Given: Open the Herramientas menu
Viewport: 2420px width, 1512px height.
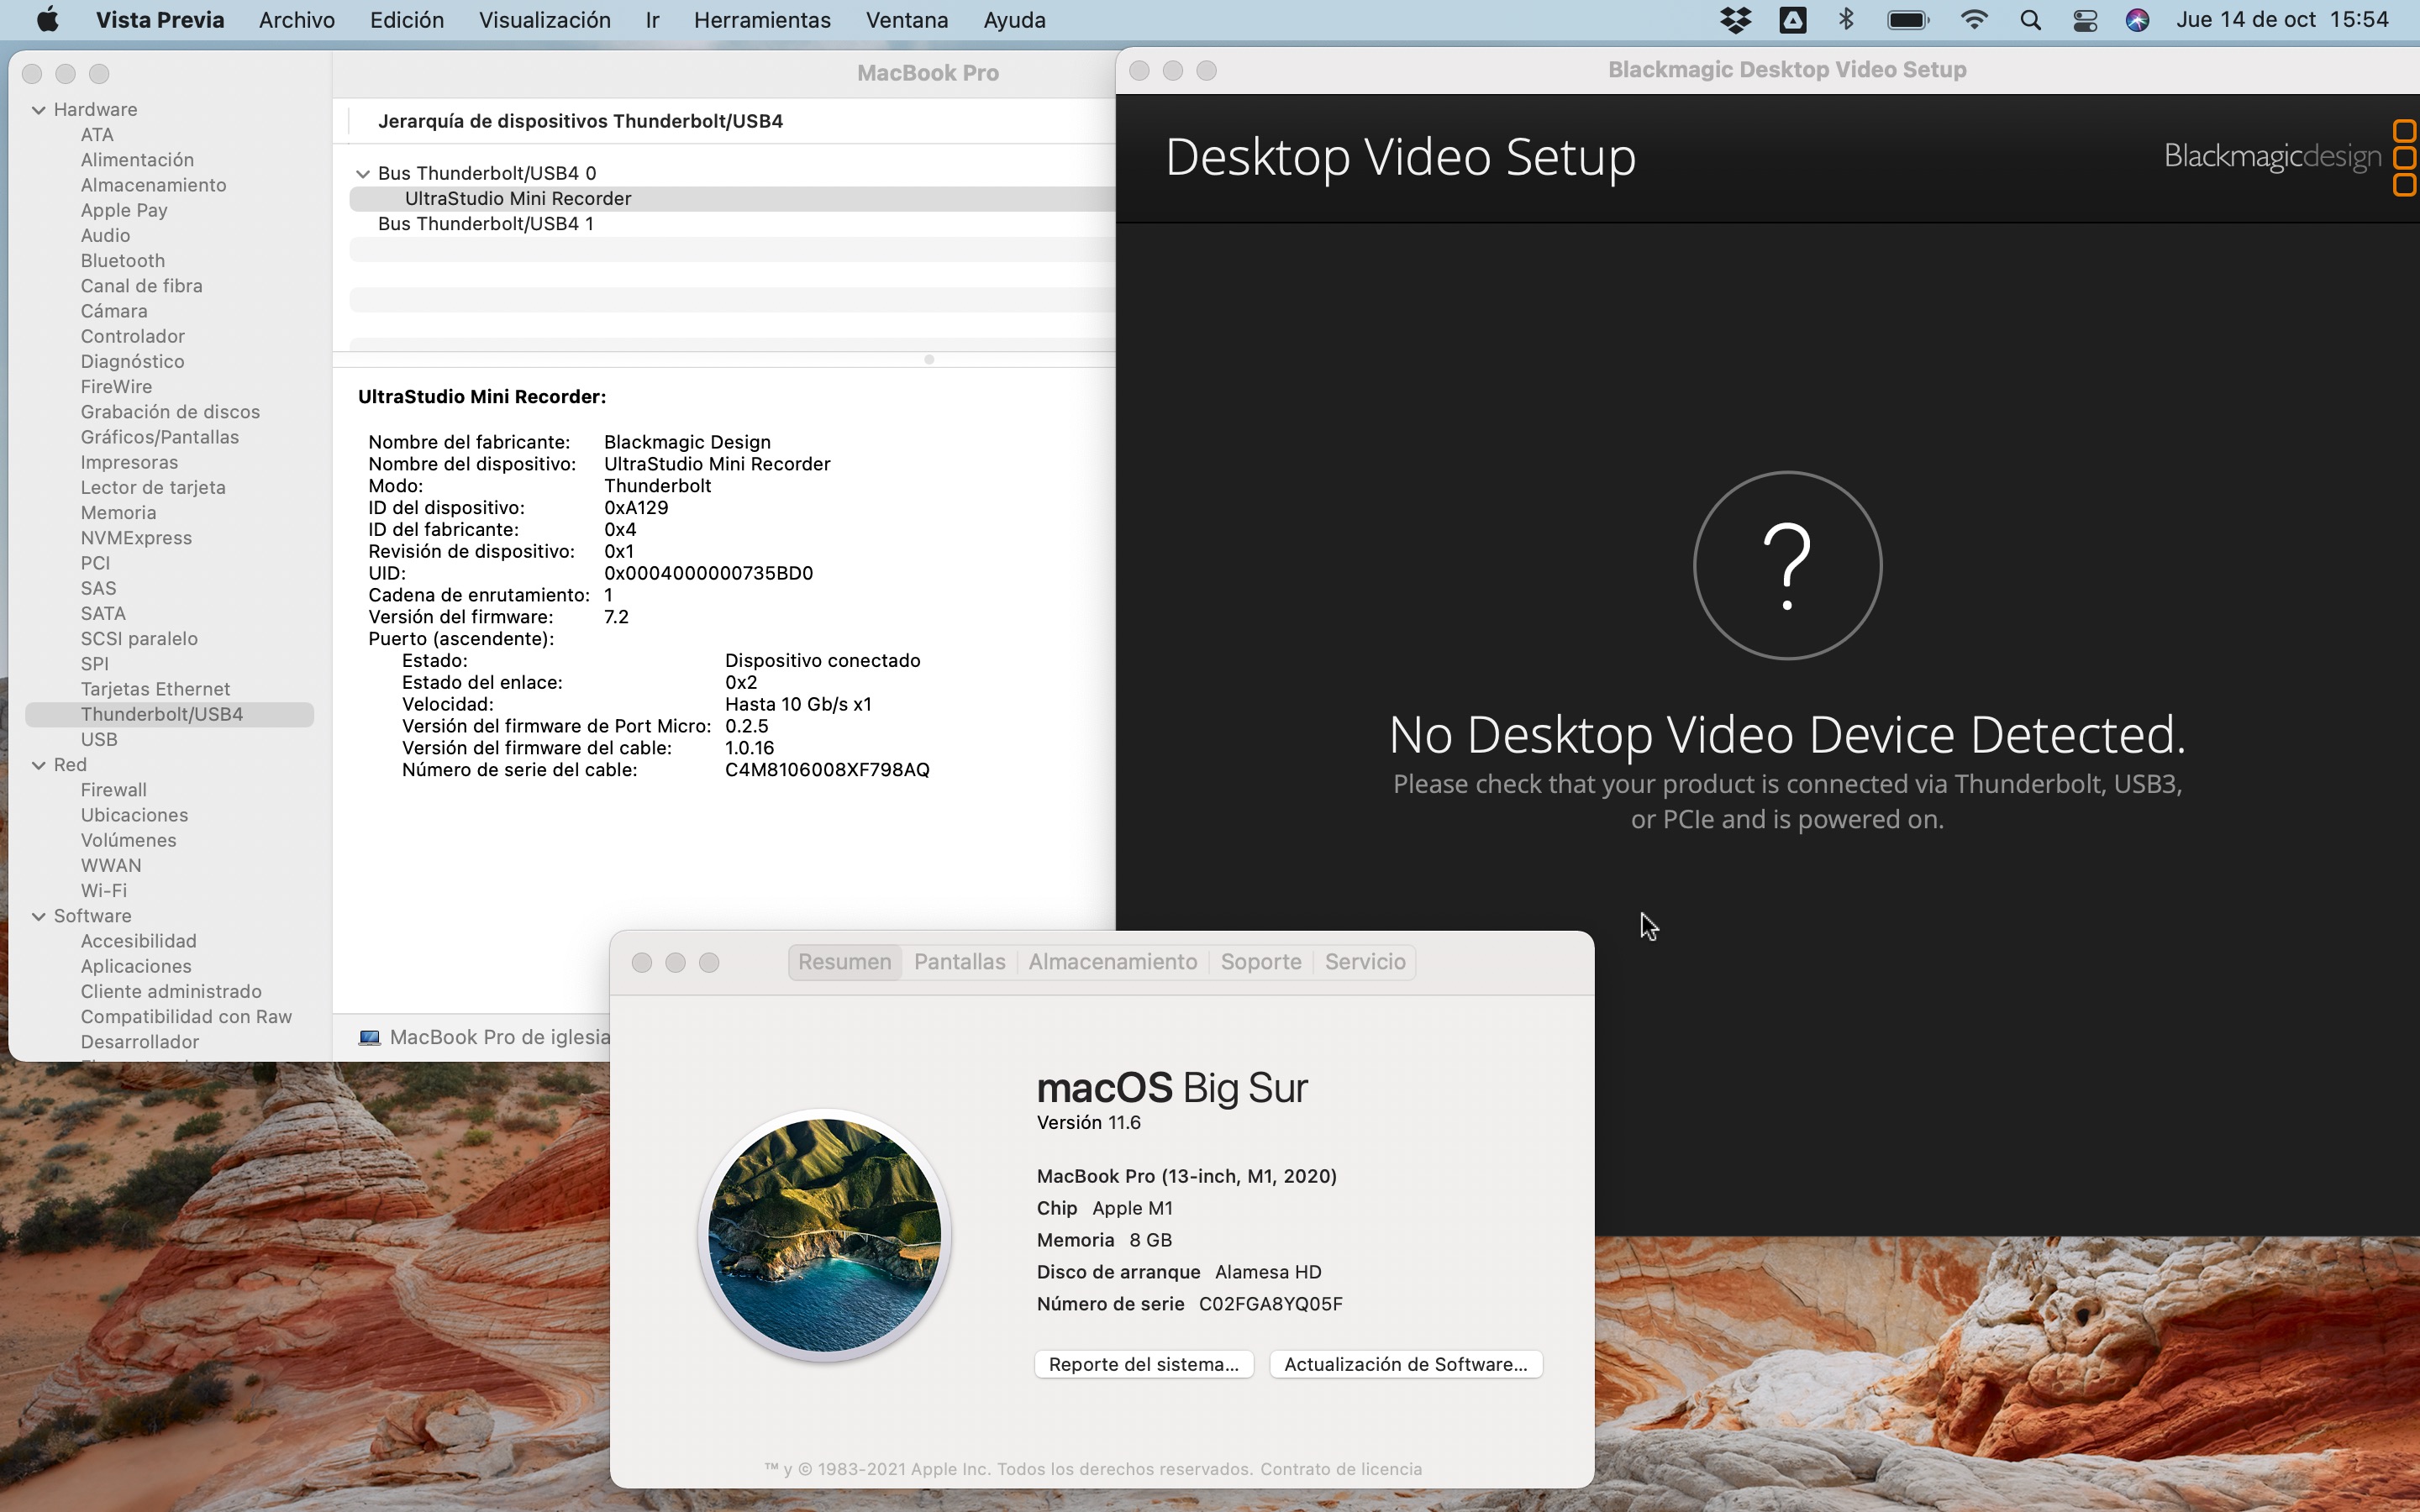Looking at the screenshot, I should pos(762,20).
